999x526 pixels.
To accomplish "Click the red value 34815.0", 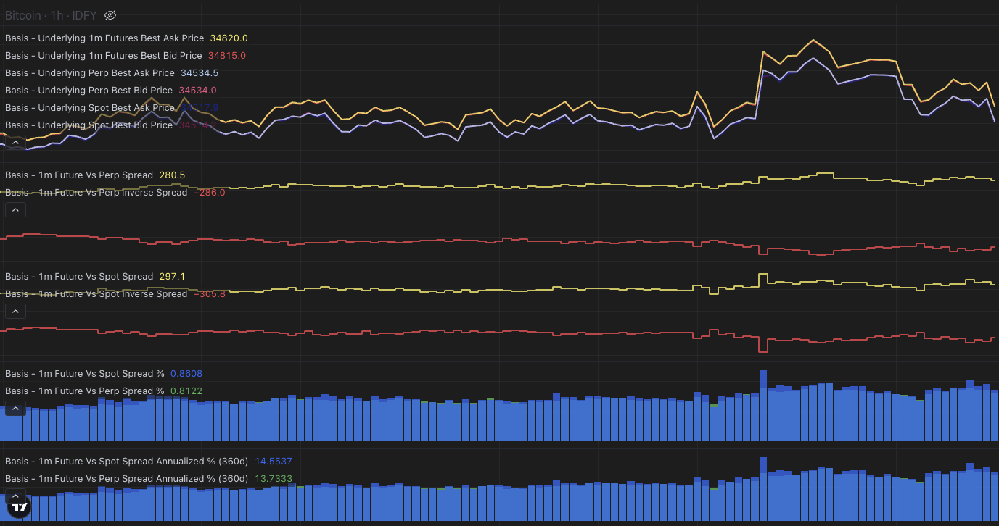I will 227,55.
